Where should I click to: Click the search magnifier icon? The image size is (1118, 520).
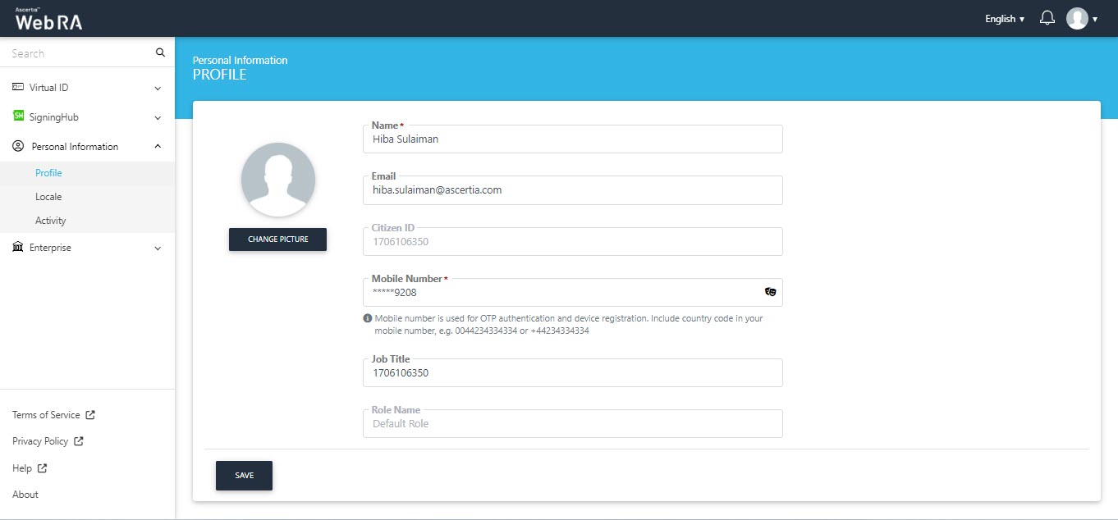(160, 53)
